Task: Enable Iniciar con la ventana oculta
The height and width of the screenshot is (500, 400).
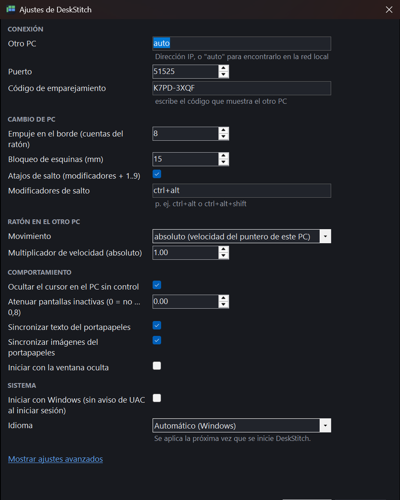Action: [157, 366]
